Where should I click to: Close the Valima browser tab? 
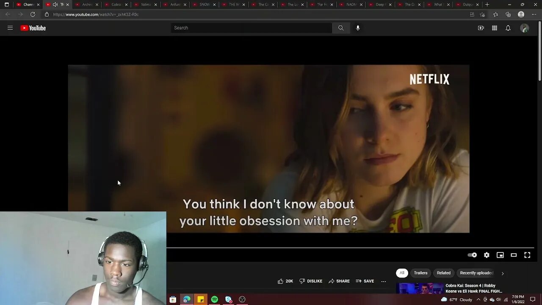point(155,5)
